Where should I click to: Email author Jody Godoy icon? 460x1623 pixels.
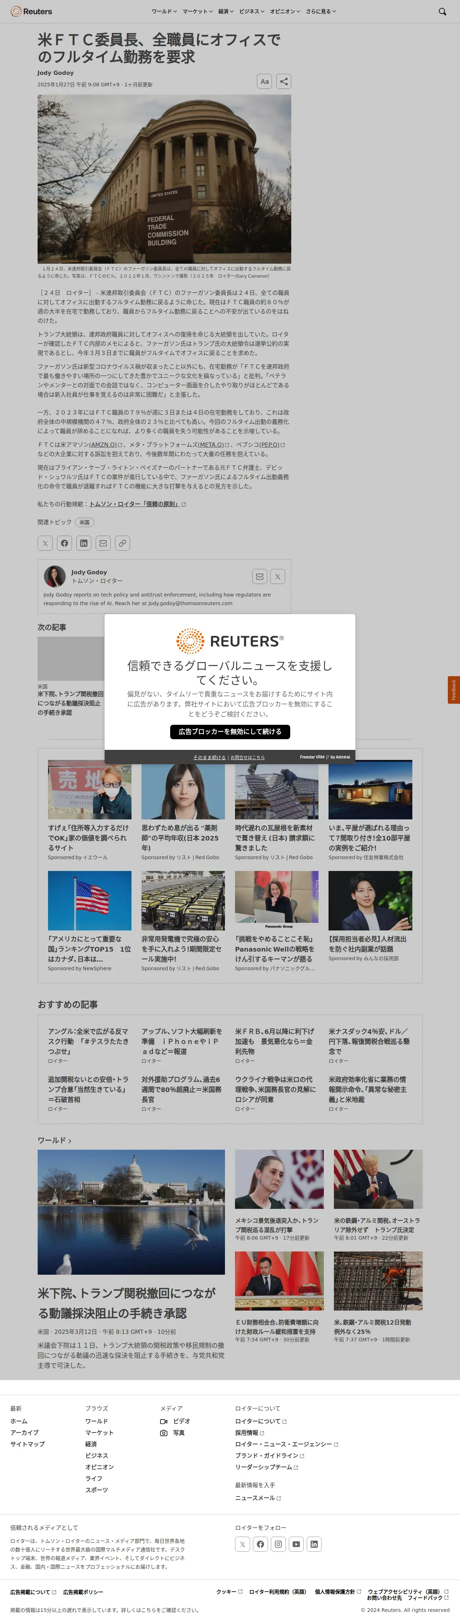[x=260, y=576]
